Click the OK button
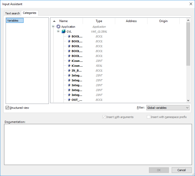Viewport: 195px width, 176px height. tap(159, 170)
